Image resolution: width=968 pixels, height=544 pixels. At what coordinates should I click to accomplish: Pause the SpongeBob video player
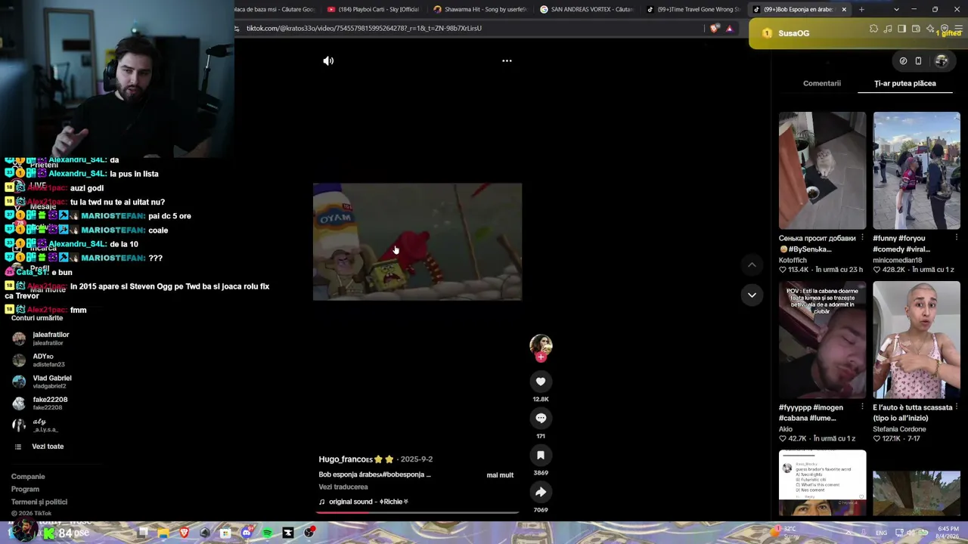click(417, 242)
